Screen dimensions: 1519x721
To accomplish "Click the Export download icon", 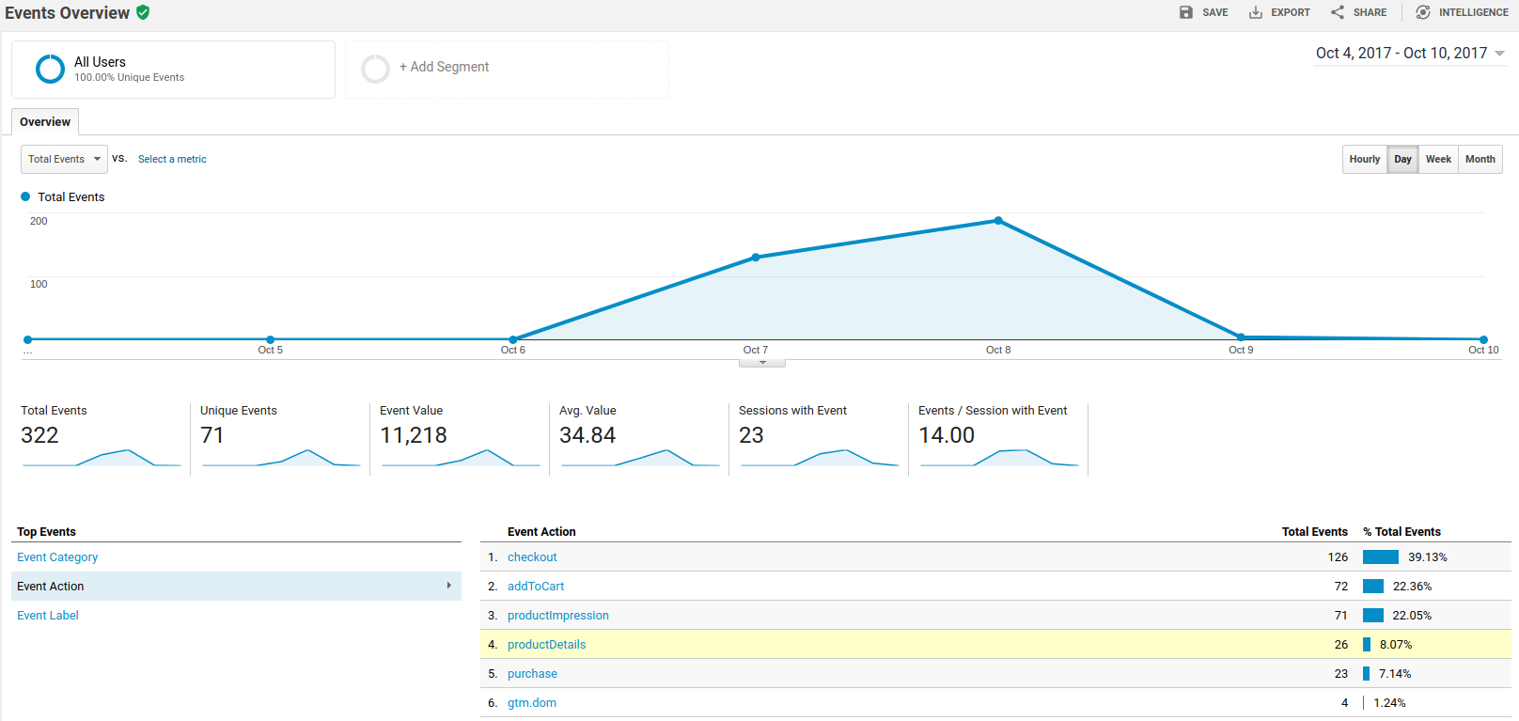I will point(1256,12).
